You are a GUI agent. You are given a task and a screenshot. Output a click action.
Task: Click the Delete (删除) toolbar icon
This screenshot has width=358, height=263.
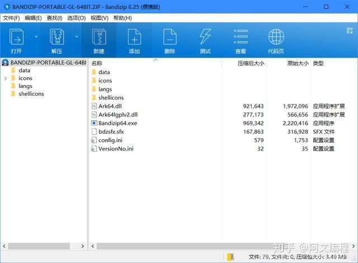(x=170, y=36)
